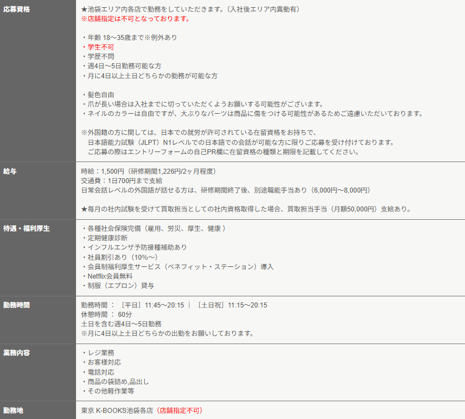Click the red 店舗指定は不可となっております notice
Screen dimensions: 465x419
click(x=135, y=19)
